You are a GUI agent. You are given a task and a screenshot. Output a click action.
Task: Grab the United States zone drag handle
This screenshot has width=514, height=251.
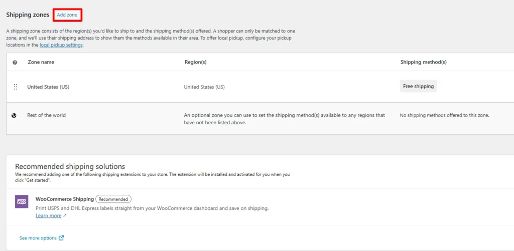click(15, 87)
